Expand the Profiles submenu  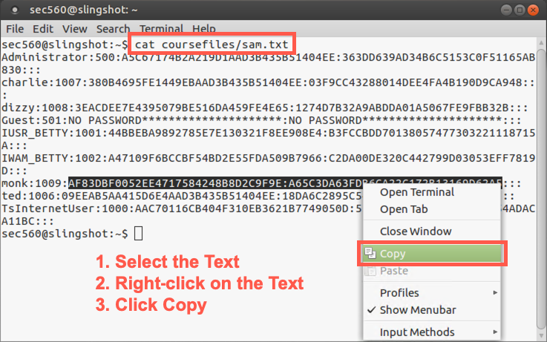pos(432,293)
